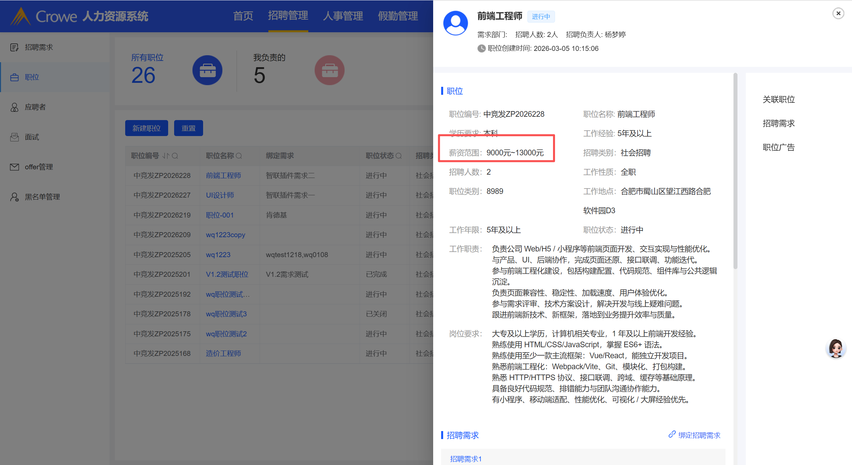The width and height of the screenshot is (852, 465).
Task: Open the customer service avatar assistant
Action: 835,348
